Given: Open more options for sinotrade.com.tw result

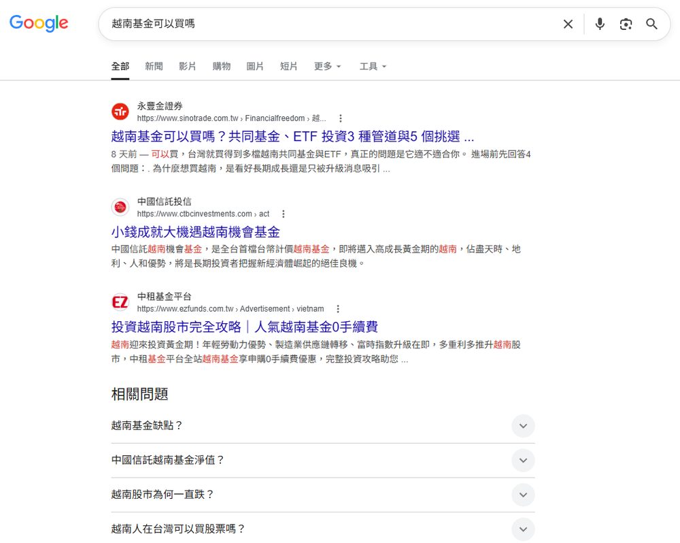Looking at the screenshot, I should 341,118.
